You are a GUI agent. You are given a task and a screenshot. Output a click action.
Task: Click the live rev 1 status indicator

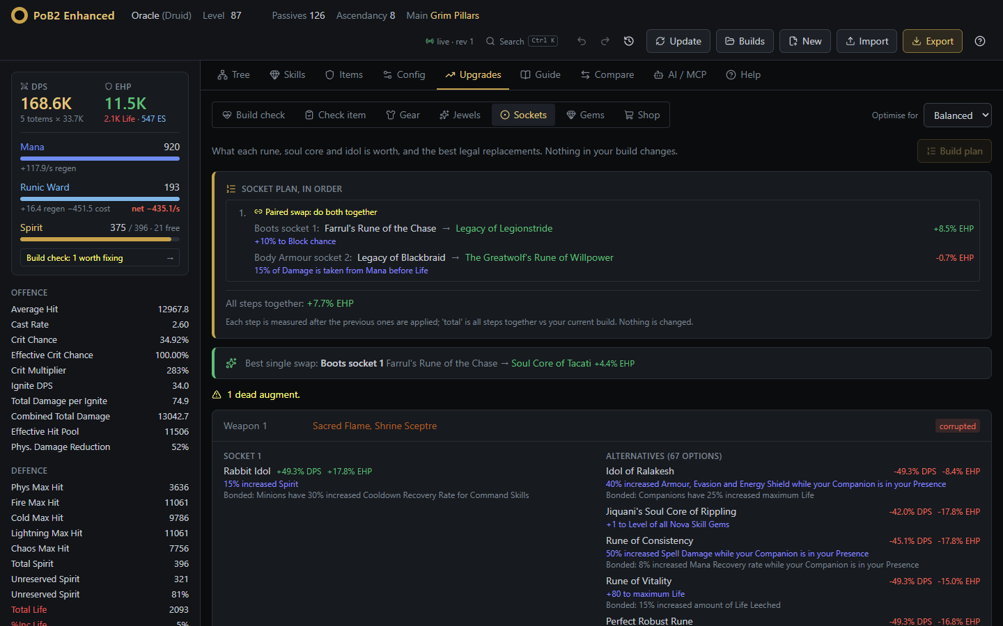[449, 41]
